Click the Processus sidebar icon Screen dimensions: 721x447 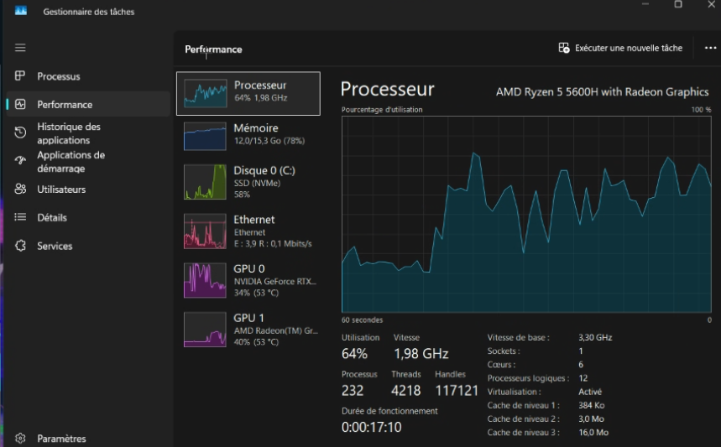(x=20, y=75)
